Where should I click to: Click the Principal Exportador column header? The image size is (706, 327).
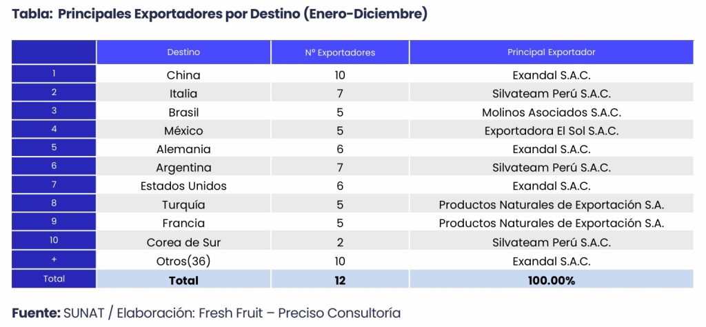tap(551, 52)
